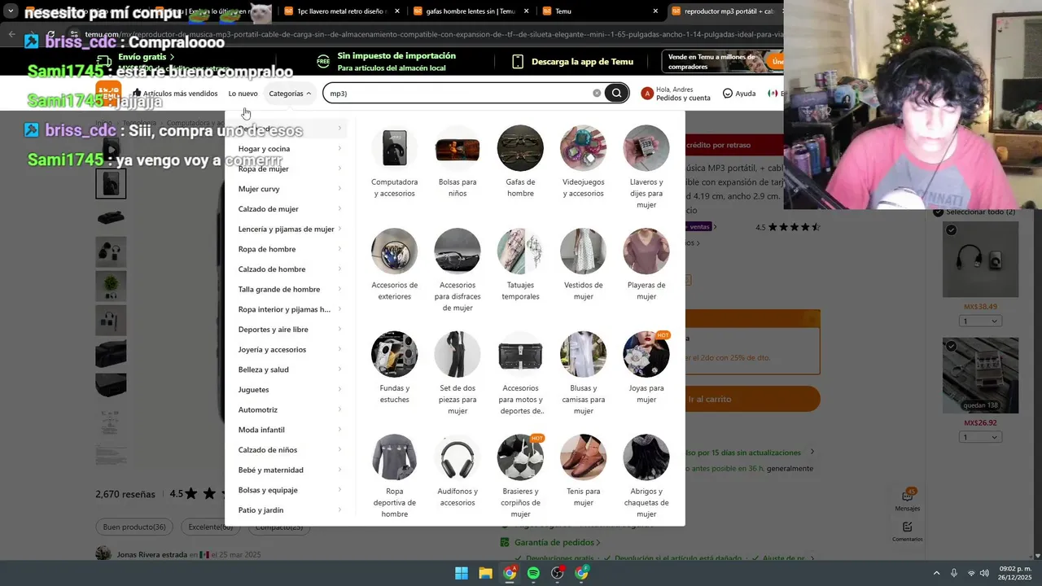Screen dimensions: 1042x586
Task: Select plant product thumbnail in gallery
Action: tap(111, 286)
